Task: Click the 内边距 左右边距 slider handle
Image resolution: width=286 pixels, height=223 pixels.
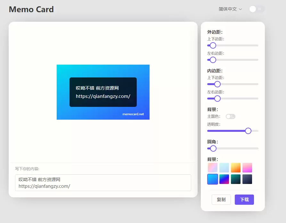Action: (x=217, y=99)
